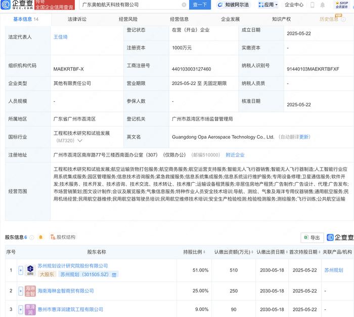
Task: Click 更新 link next to English name
Action: (304, 137)
